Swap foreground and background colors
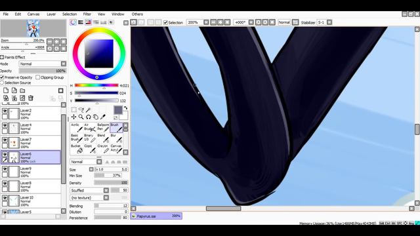Viewport: 420px width, 236px height. (x=125, y=108)
